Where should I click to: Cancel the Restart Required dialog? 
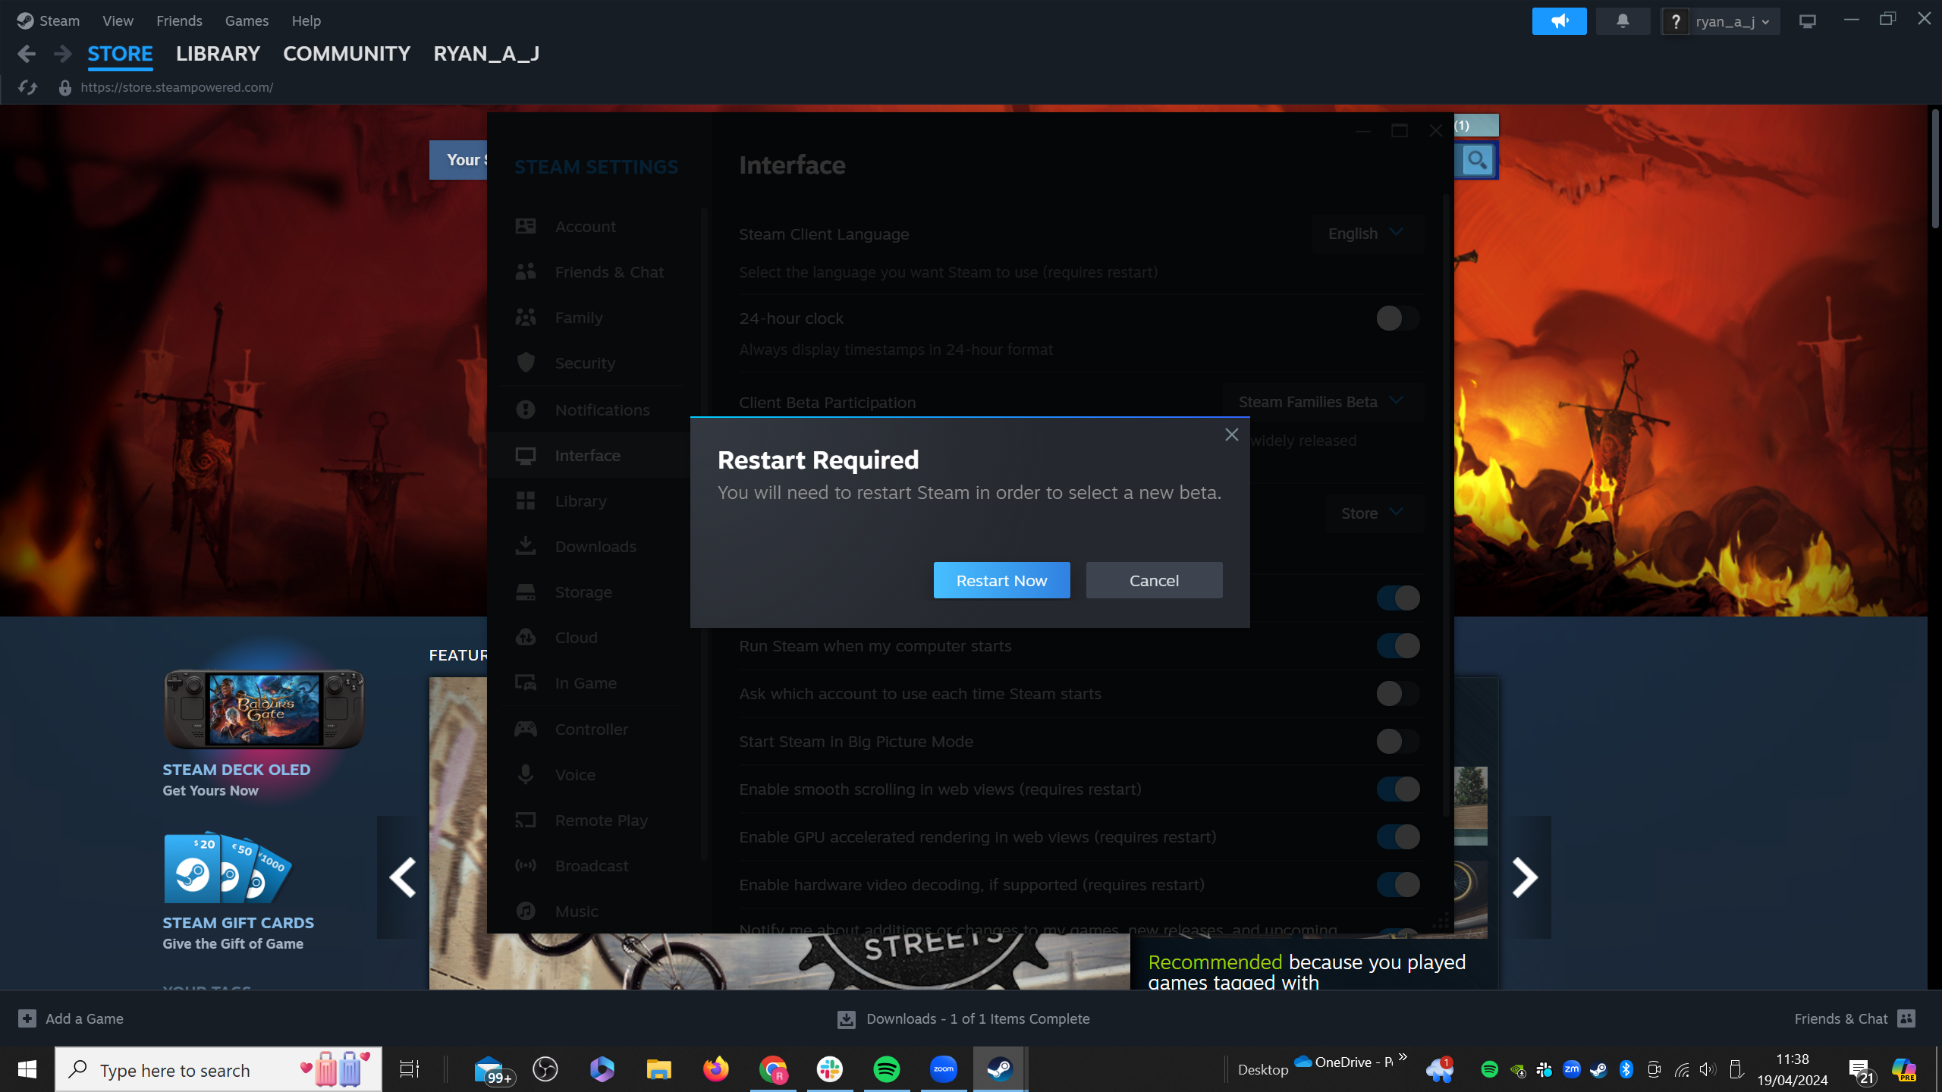pyautogui.click(x=1154, y=580)
